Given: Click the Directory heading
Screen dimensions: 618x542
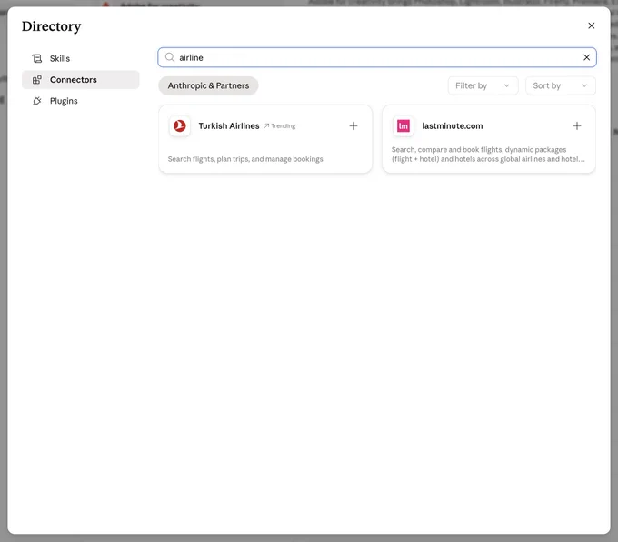Looking at the screenshot, I should (x=51, y=26).
